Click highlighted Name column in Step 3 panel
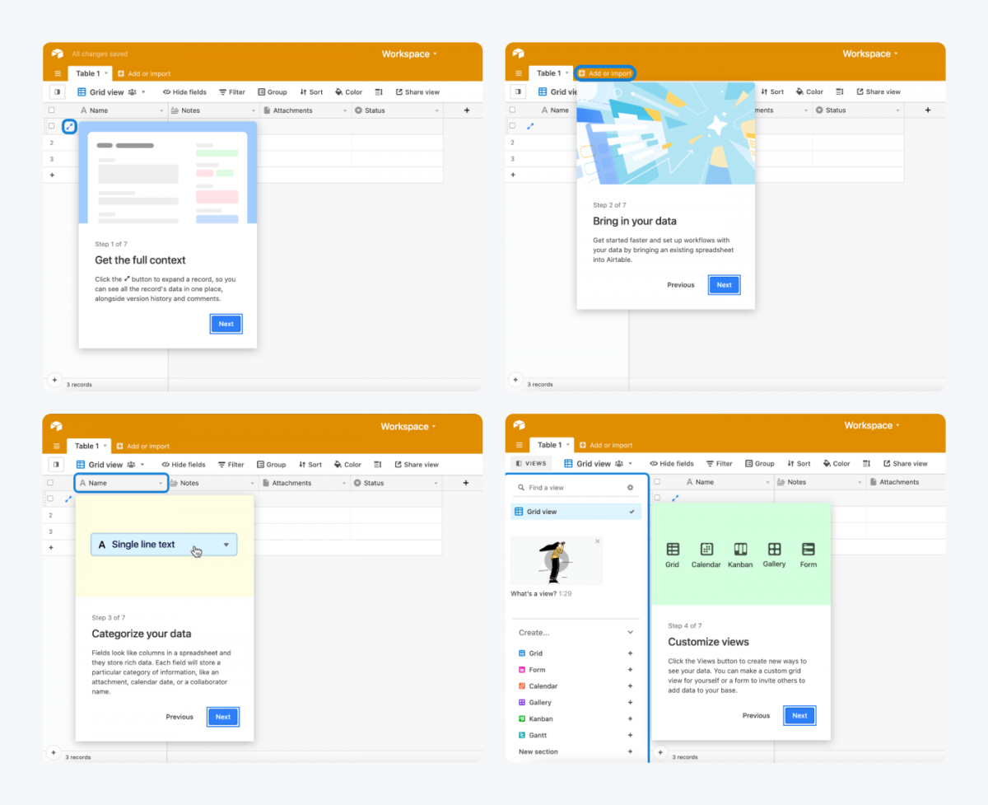Viewport: 988px width, 805px height. click(122, 483)
